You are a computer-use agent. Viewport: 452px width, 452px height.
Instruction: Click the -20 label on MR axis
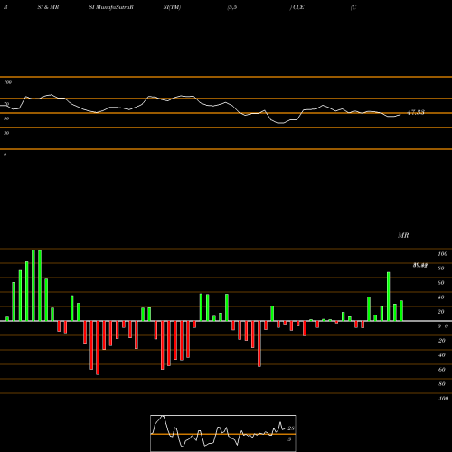click(441, 341)
